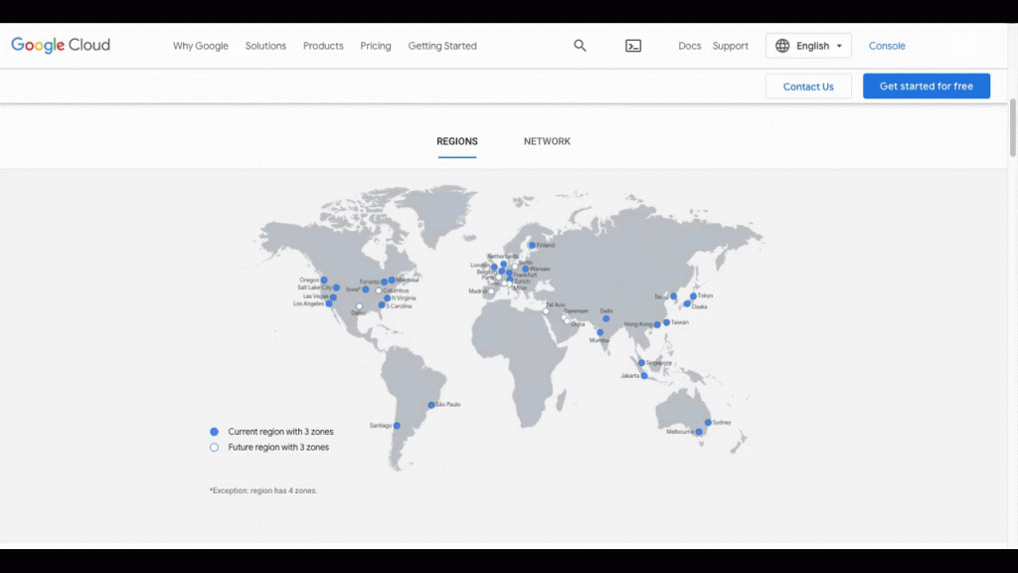Screen dimensions: 1018x573
Task: Click the São Paulo region marker
Action: [431, 405]
